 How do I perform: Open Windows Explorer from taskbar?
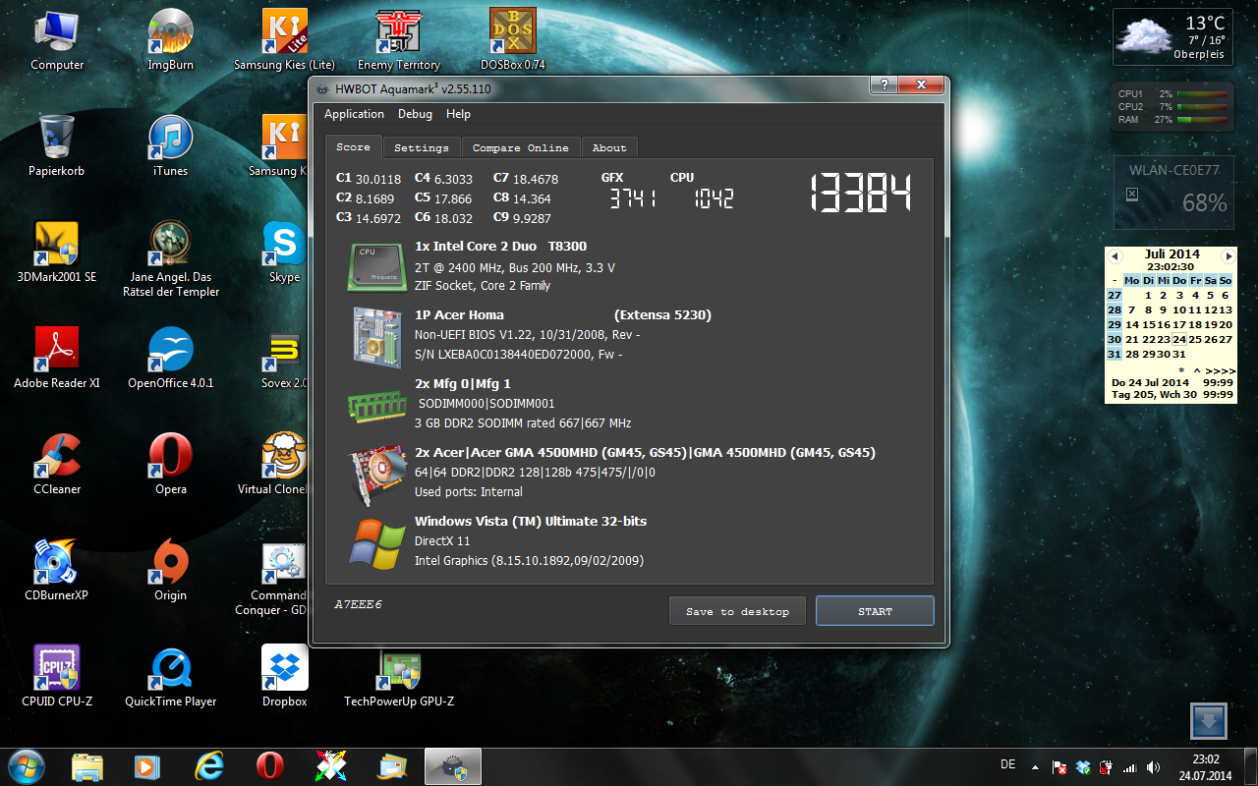click(87, 766)
